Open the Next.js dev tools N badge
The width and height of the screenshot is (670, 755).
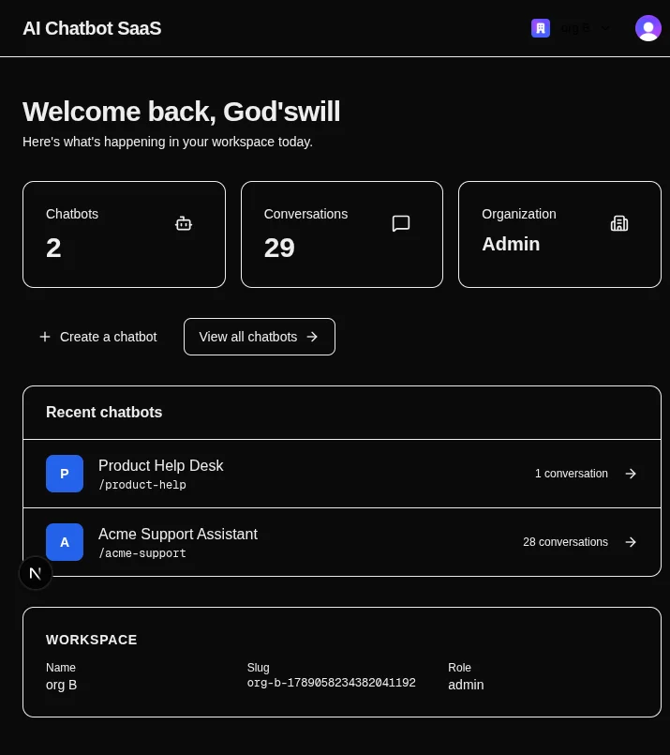tap(36, 573)
